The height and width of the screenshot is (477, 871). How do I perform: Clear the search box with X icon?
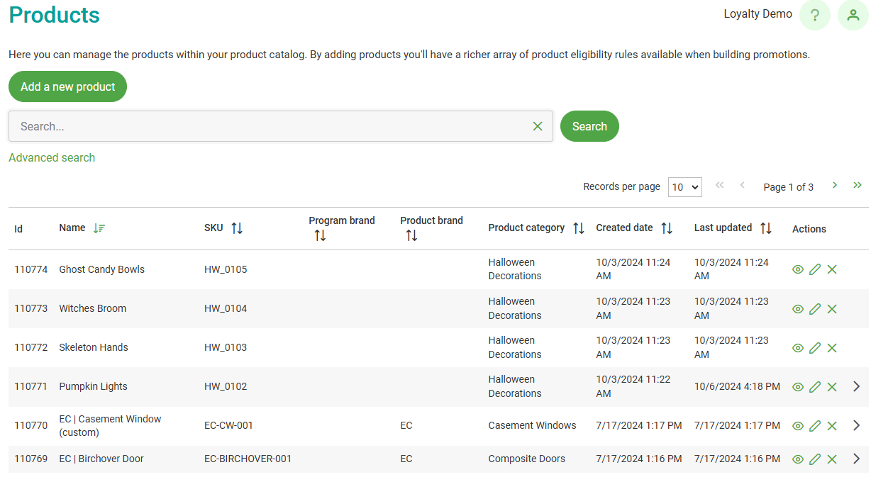click(x=537, y=126)
